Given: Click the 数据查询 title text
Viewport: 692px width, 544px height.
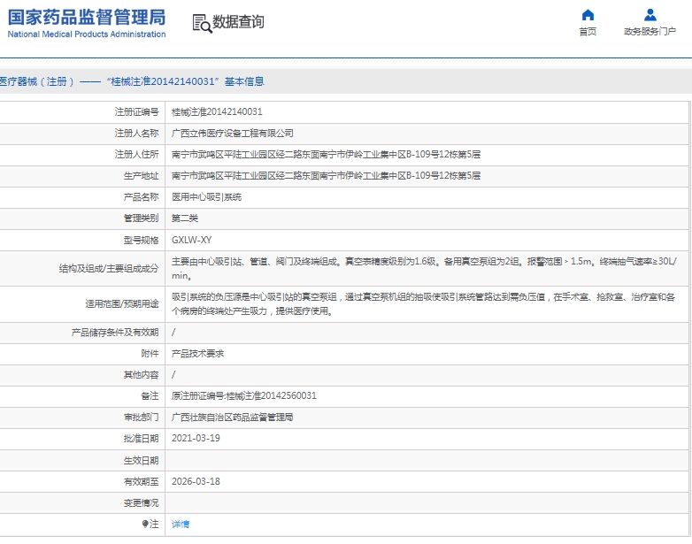Looking at the screenshot, I should coord(238,22).
